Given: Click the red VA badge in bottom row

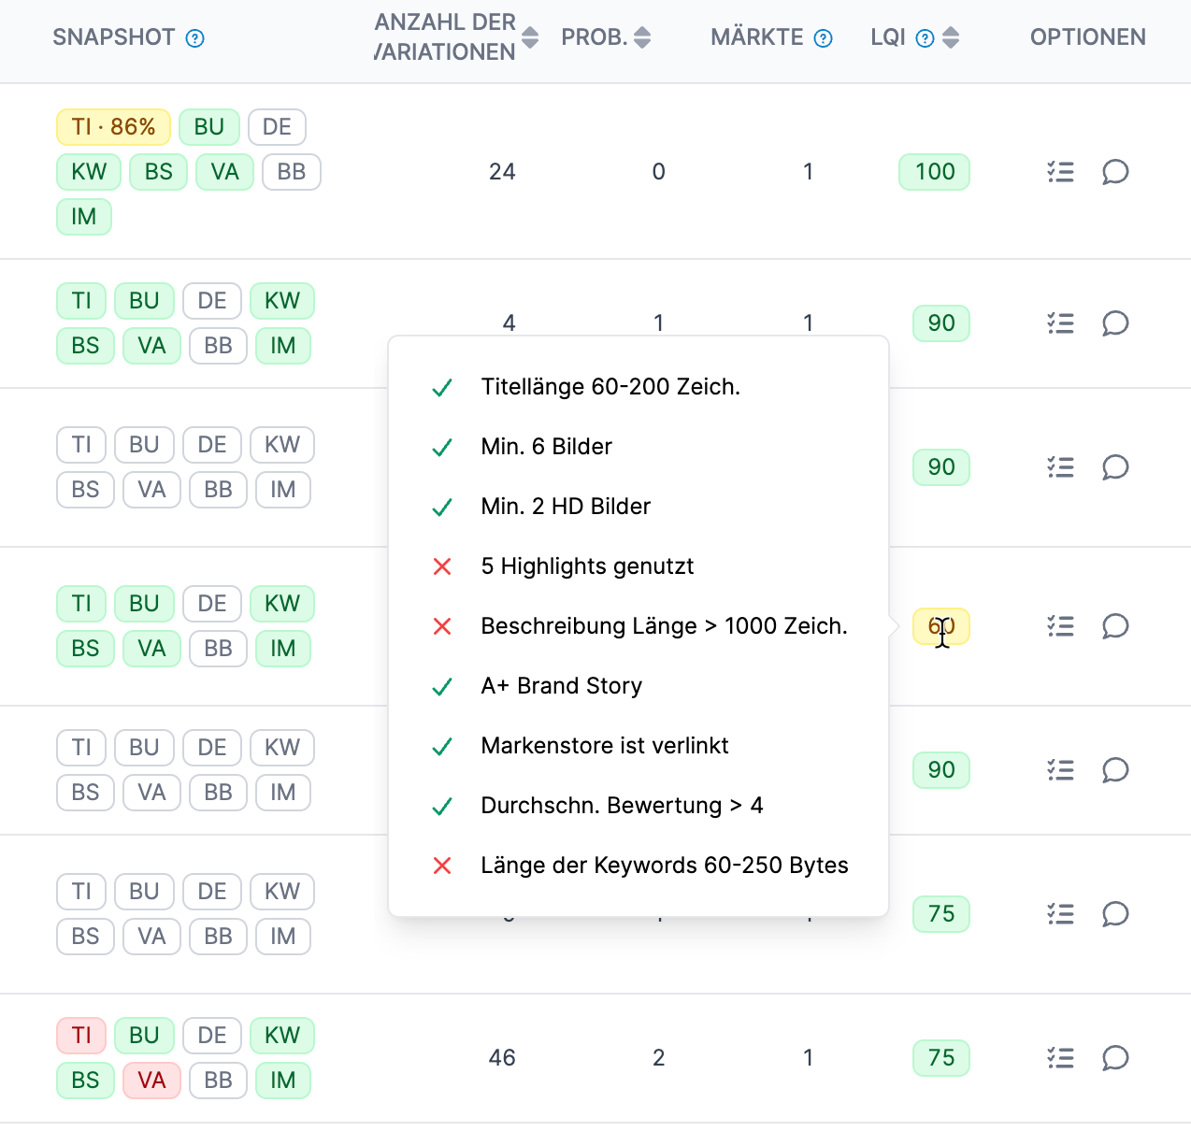Looking at the screenshot, I should (x=151, y=1081).
